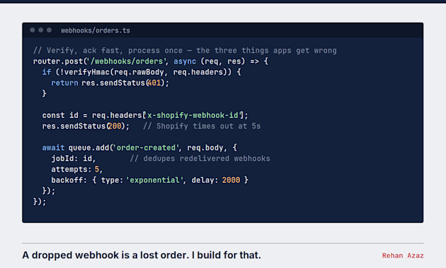Click the Rehan Azaz author name
Screen dimensions: 446x268
pyautogui.click(x=403, y=256)
